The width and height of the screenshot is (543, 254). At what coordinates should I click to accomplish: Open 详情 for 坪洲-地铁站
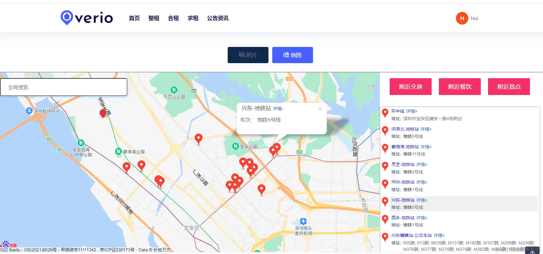[421, 182]
